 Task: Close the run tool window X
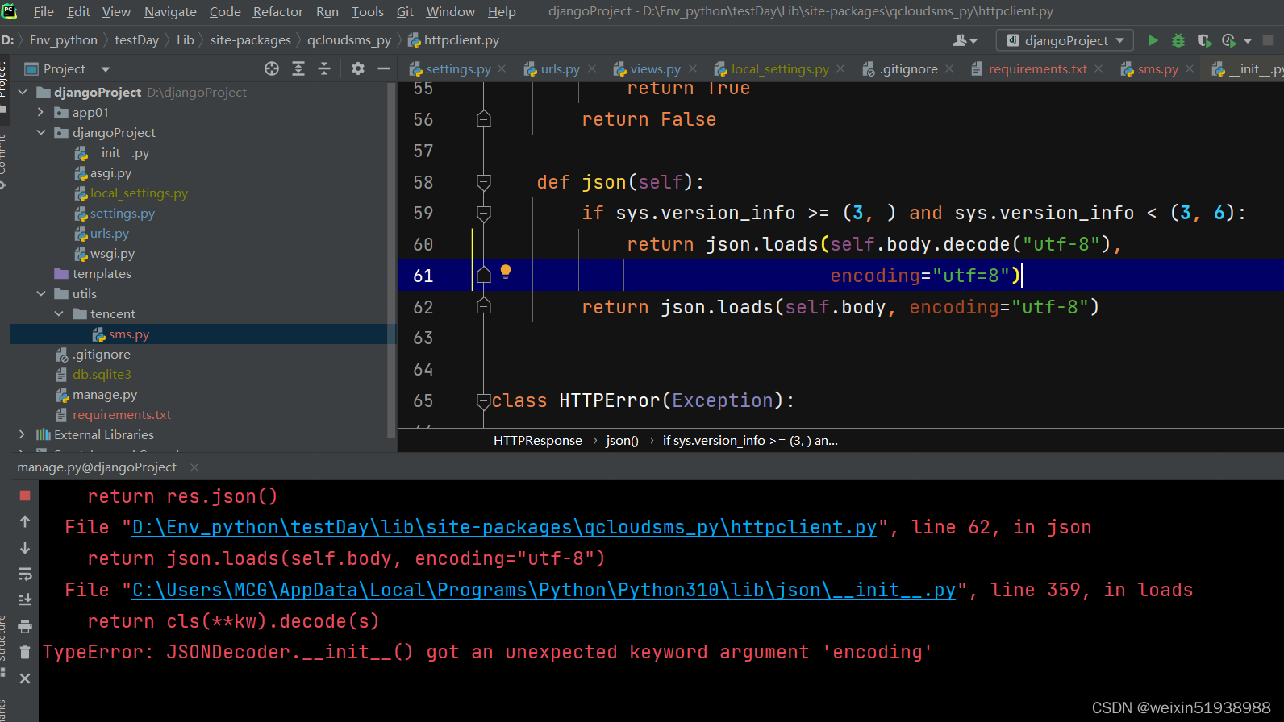pyautogui.click(x=25, y=678)
